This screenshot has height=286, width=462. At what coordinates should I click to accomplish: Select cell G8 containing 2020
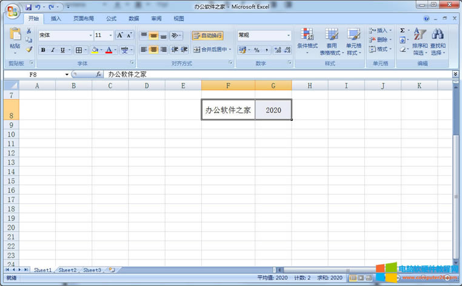(x=273, y=110)
